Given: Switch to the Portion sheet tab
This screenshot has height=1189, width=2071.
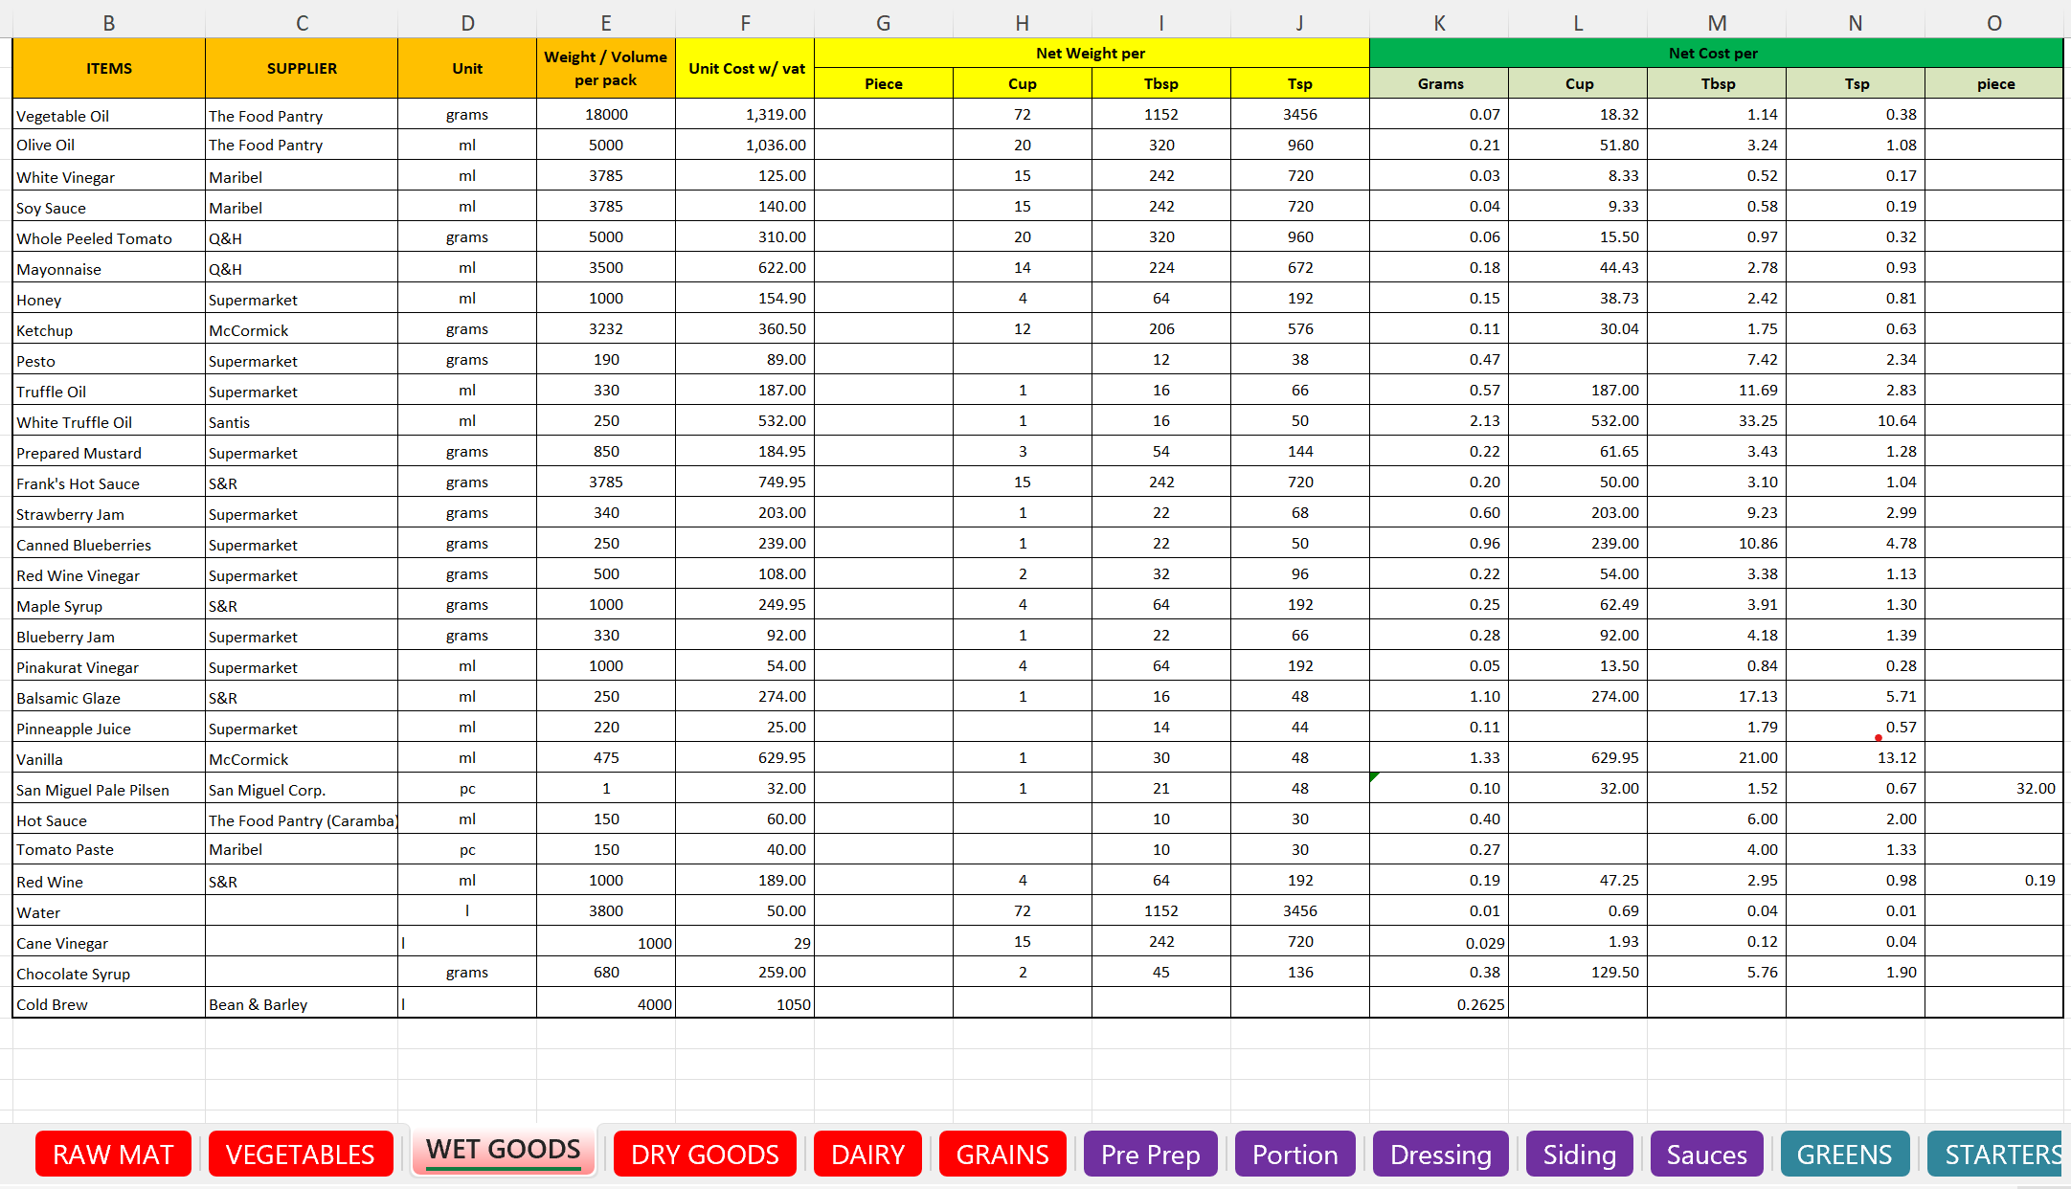Looking at the screenshot, I should 1294,1155.
